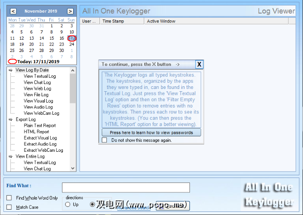The height and width of the screenshot is (215, 303).
Task: Go to previous month in calendar
Action: (x=13, y=11)
